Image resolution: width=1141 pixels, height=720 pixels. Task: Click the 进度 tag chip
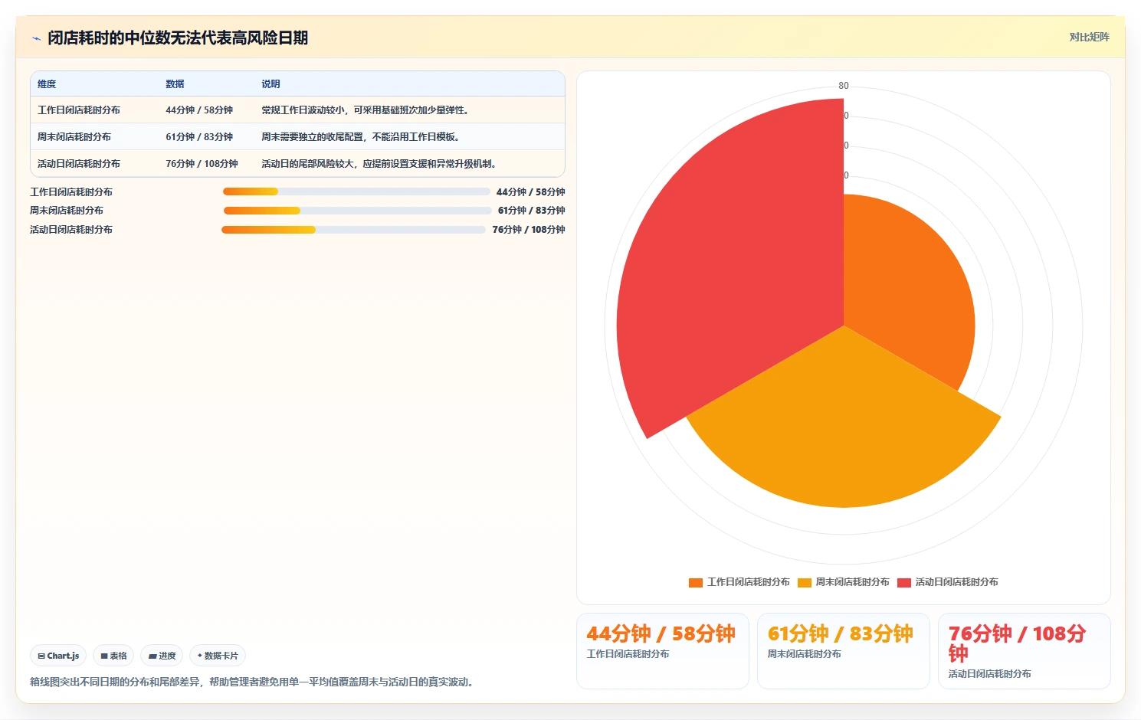pyautogui.click(x=162, y=656)
